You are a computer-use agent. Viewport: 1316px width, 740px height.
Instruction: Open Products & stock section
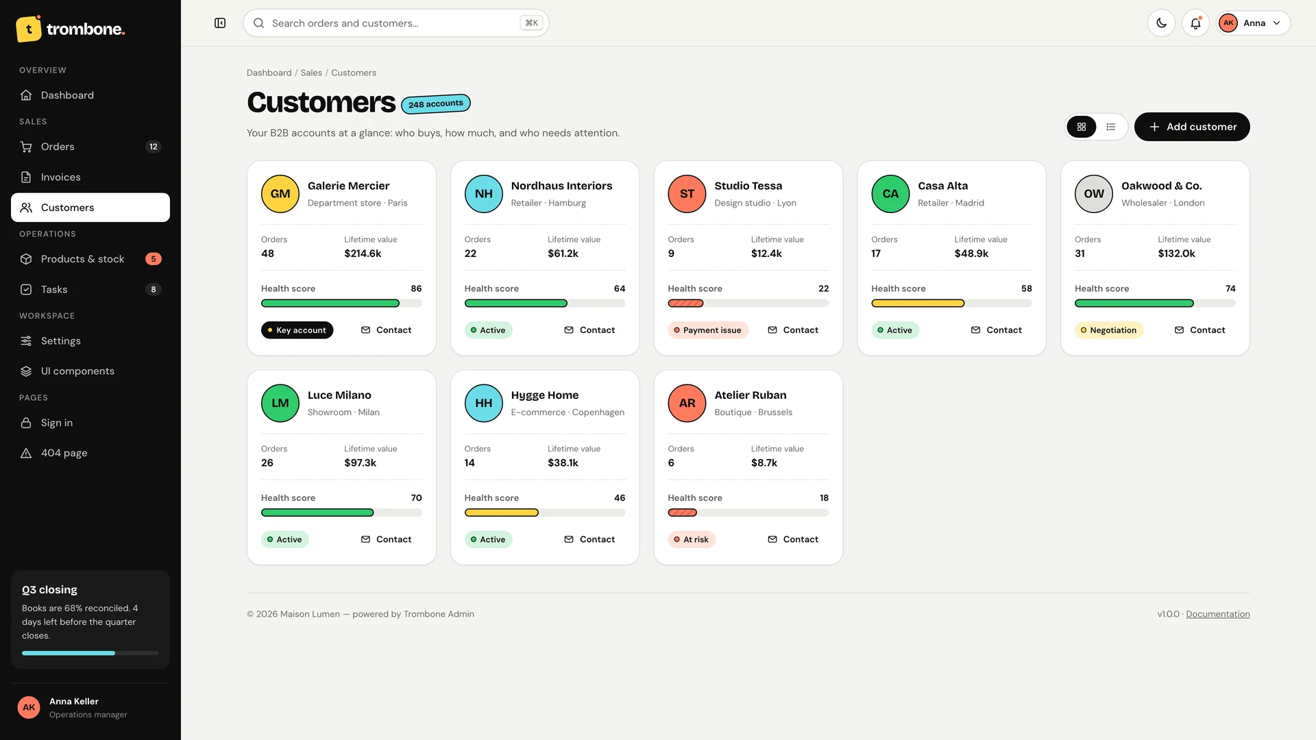click(x=90, y=259)
